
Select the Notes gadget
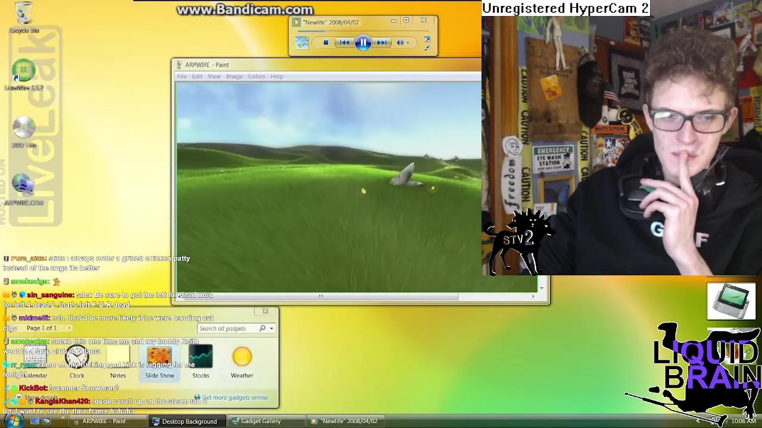pyautogui.click(x=118, y=363)
